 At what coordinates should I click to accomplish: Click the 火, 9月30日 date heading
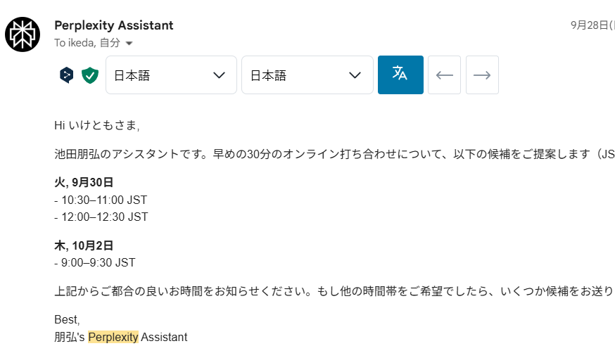pyautogui.click(x=84, y=182)
